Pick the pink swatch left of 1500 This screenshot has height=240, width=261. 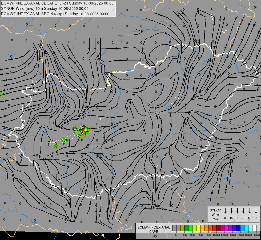coord(222,228)
